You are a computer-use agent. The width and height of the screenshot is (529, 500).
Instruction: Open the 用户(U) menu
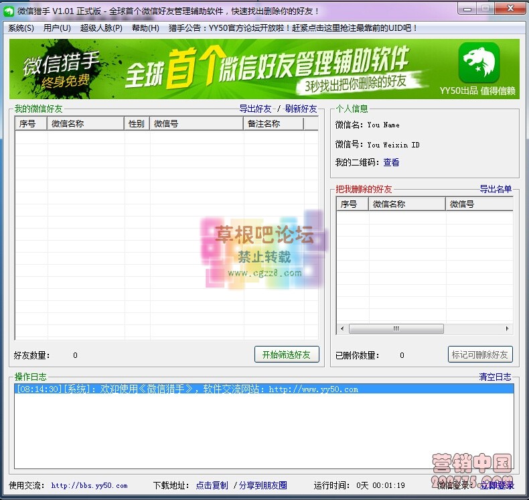[x=57, y=28]
